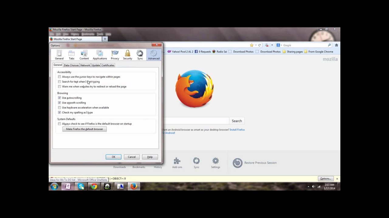Open the address bar history dropdown arrow

click(x=256, y=45)
